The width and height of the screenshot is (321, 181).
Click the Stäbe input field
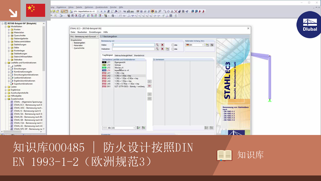tap(133, 45)
